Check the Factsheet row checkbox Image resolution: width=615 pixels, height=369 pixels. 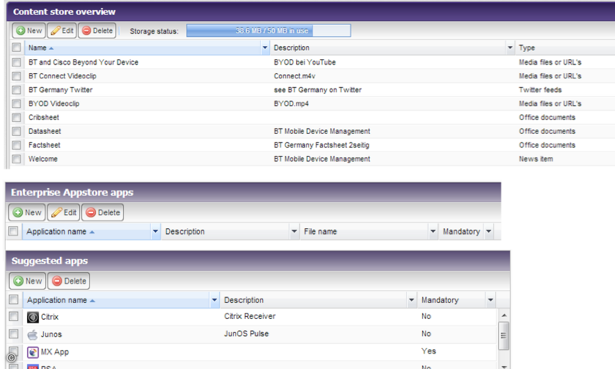coord(16,145)
